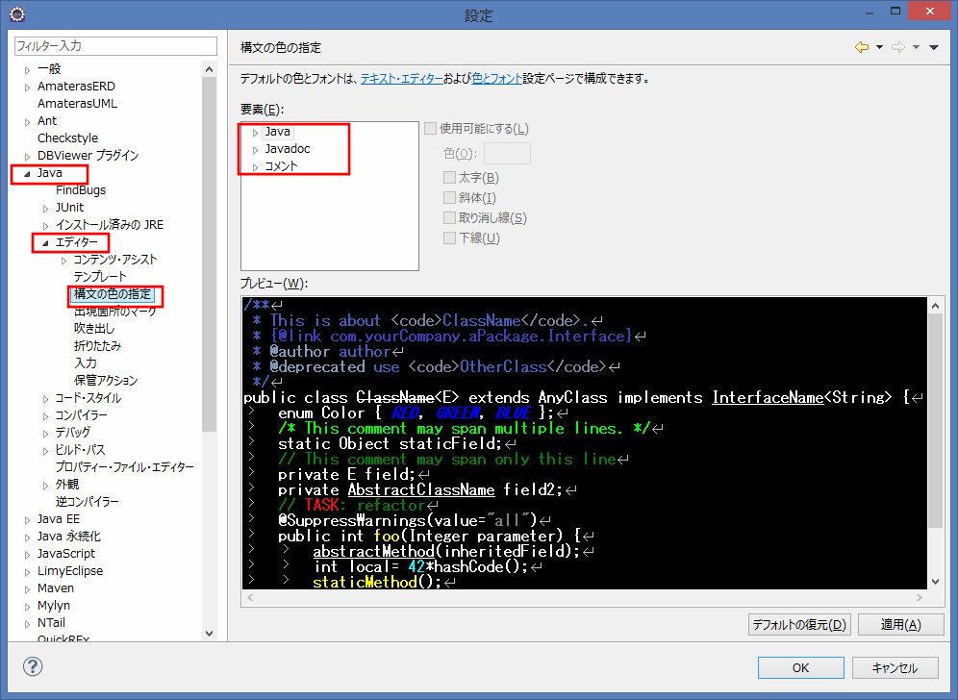Select JavaScript in the tree
Screen dimensions: 958x700
point(66,554)
